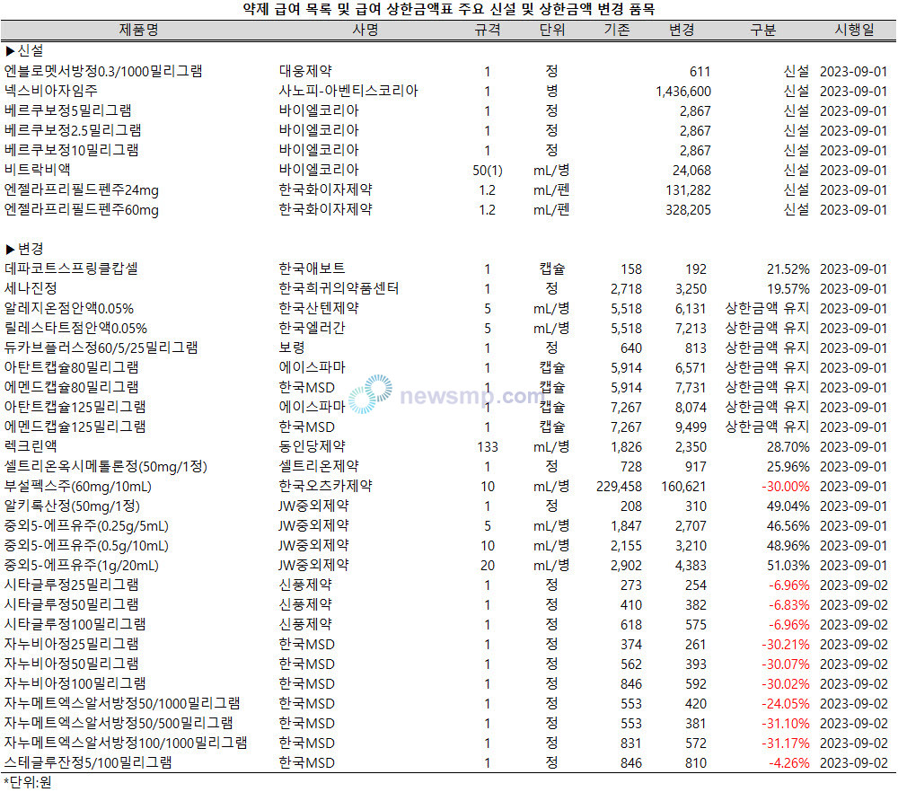Click product name 자누비아정25밀리그램
Screen dimensions: 898x792
tap(71, 645)
